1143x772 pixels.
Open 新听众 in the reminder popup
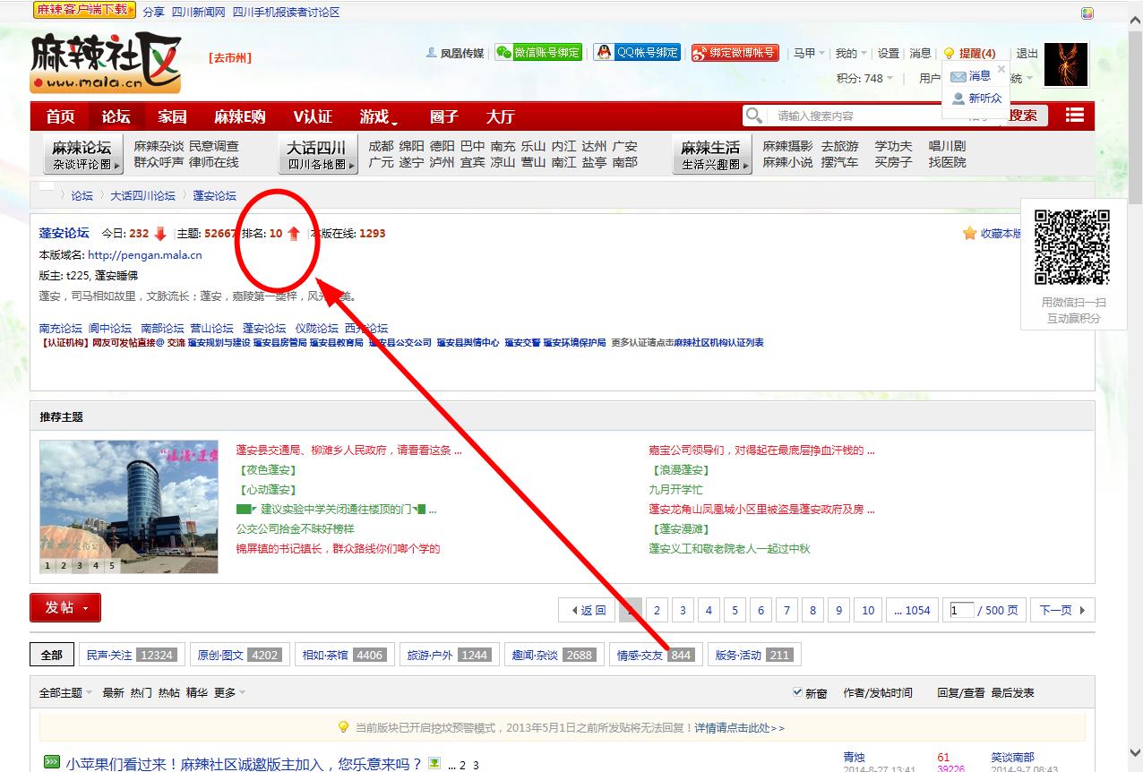(976, 99)
